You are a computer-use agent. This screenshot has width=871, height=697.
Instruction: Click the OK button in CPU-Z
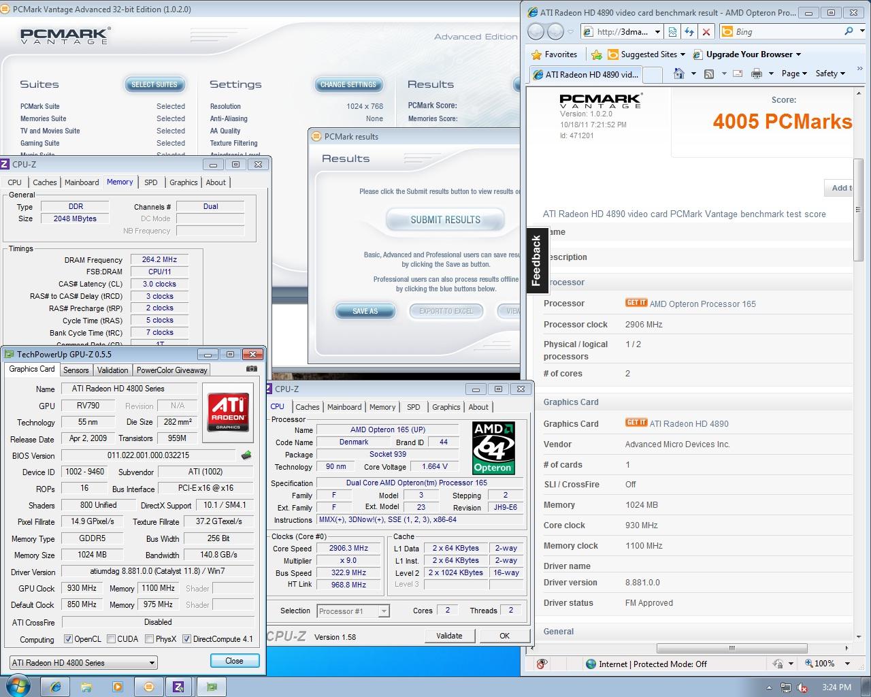504,636
